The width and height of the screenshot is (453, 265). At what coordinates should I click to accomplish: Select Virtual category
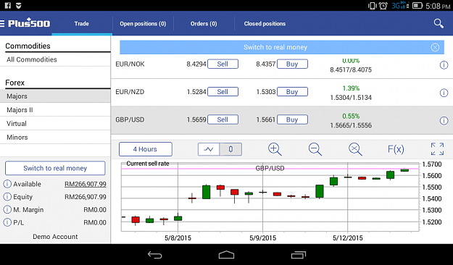coord(55,124)
